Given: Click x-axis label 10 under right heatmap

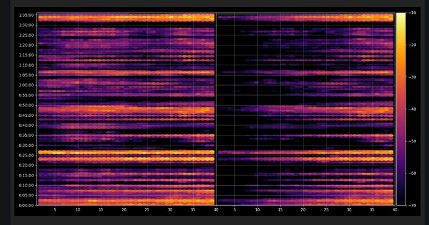Looking at the screenshot, I should pos(257,210).
